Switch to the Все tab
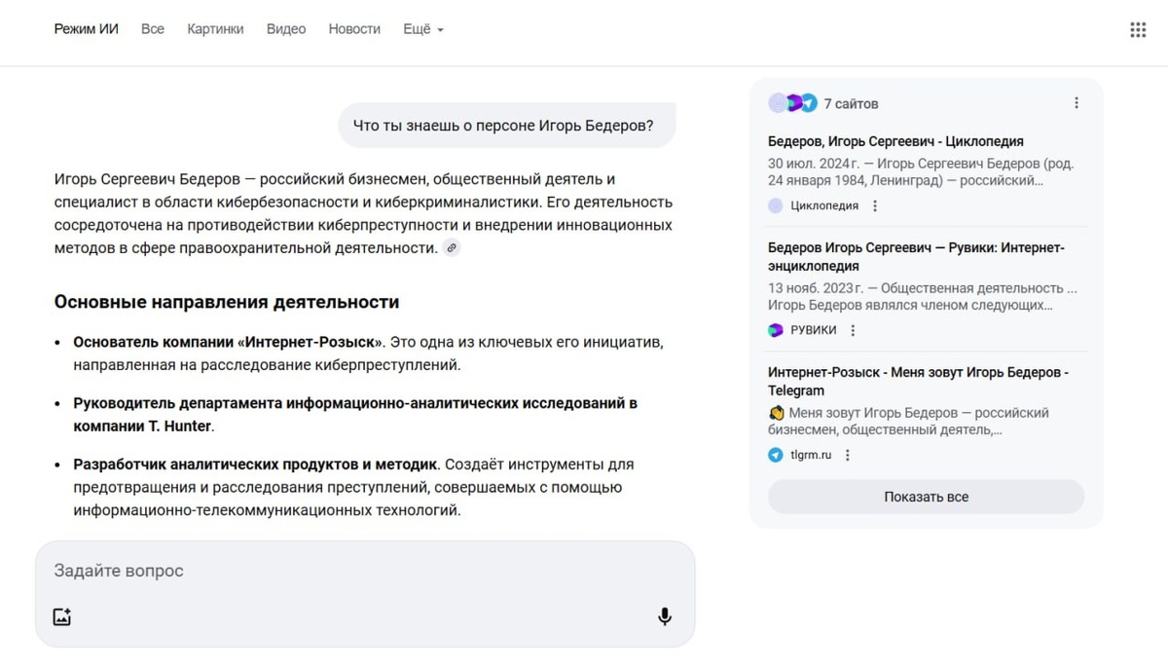 click(153, 29)
